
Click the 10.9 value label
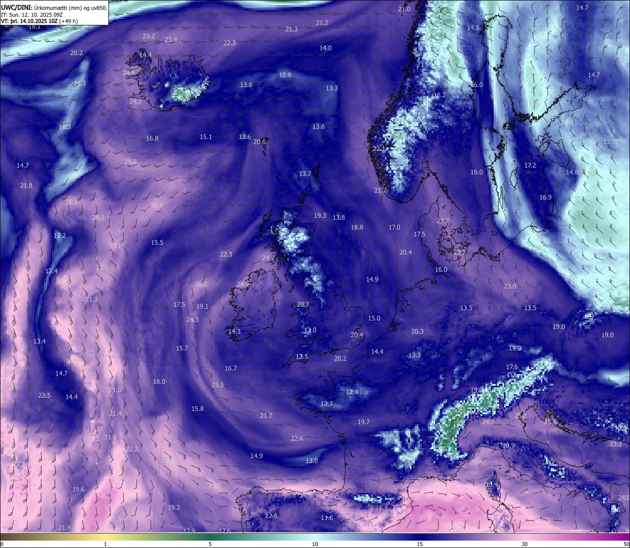(x=508, y=446)
